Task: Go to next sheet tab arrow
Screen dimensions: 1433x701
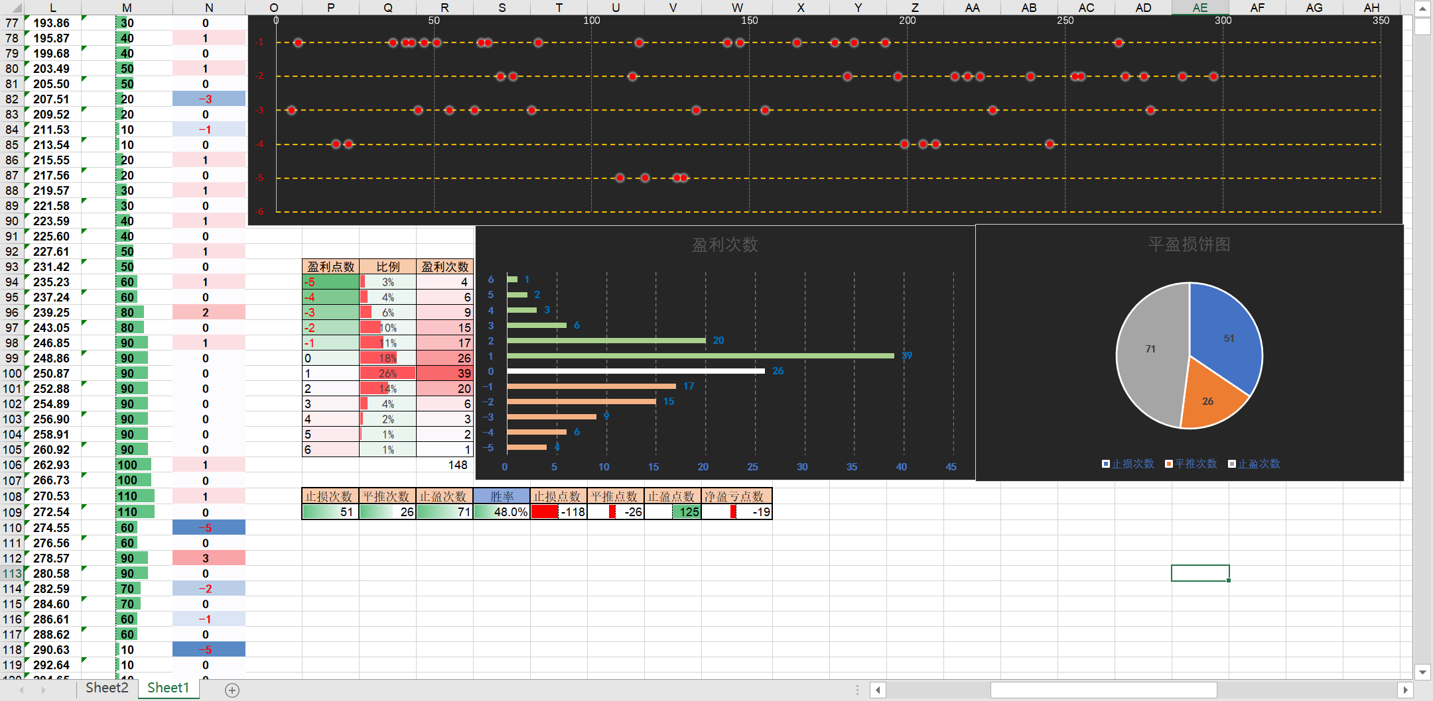Action: [44, 690]
